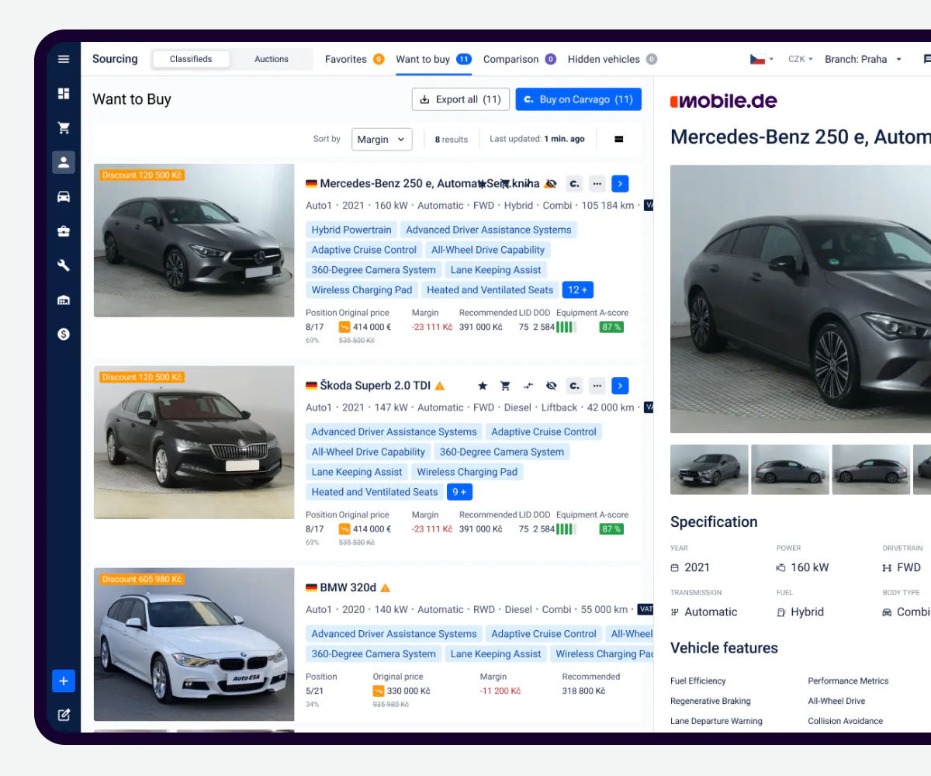Screen dimensions: 931x776
Task: Click the blue plus button in sidebar
Action: click(64, 681)
